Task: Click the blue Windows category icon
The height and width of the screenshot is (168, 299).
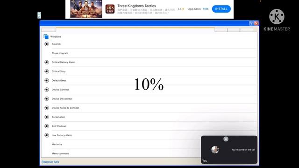Action: coord(46,36)
